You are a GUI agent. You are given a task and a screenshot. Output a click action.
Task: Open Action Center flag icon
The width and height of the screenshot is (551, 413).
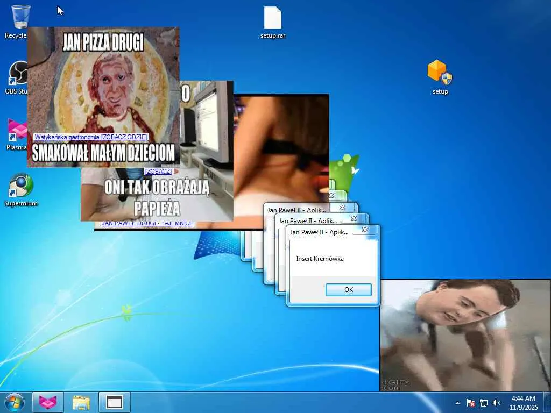click(471, 403)
